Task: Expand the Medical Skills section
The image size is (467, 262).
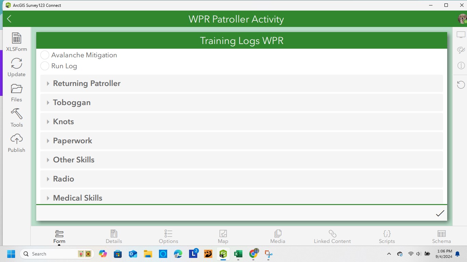Action: (78, 198)
